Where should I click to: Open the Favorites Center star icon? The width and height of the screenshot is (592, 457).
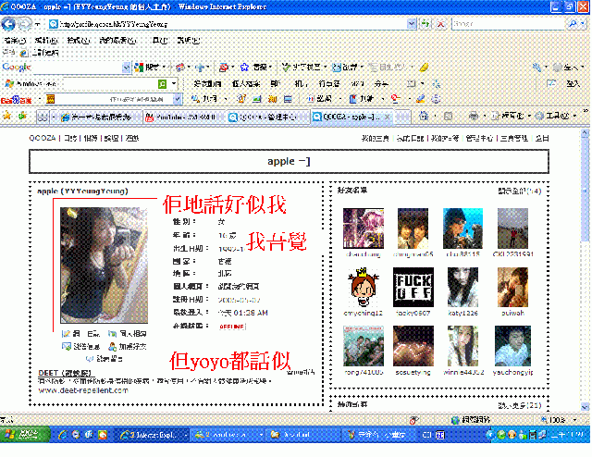[x=7, y=116]
